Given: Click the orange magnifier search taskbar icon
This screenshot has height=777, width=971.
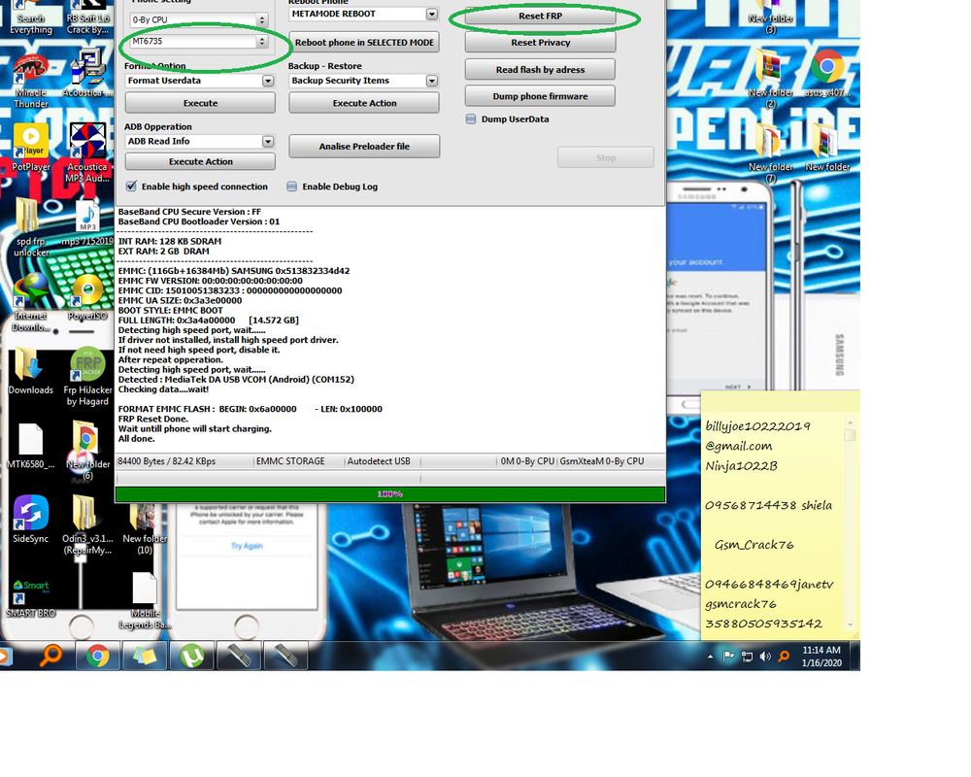Looking at the screenshot, I should pos(50,655).
